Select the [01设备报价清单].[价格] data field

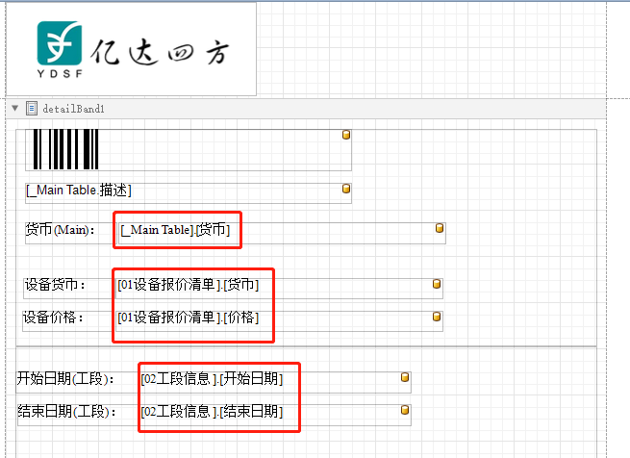[189, 318]
